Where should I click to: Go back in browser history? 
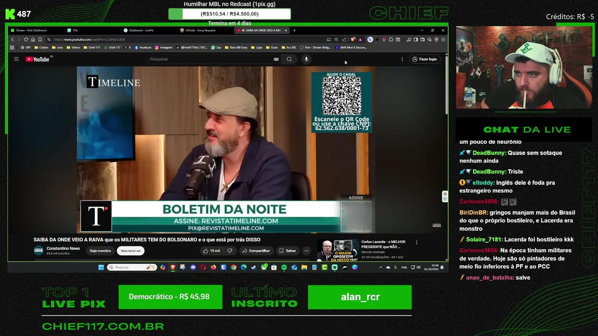pyautogui.click(x=12, y=40)
